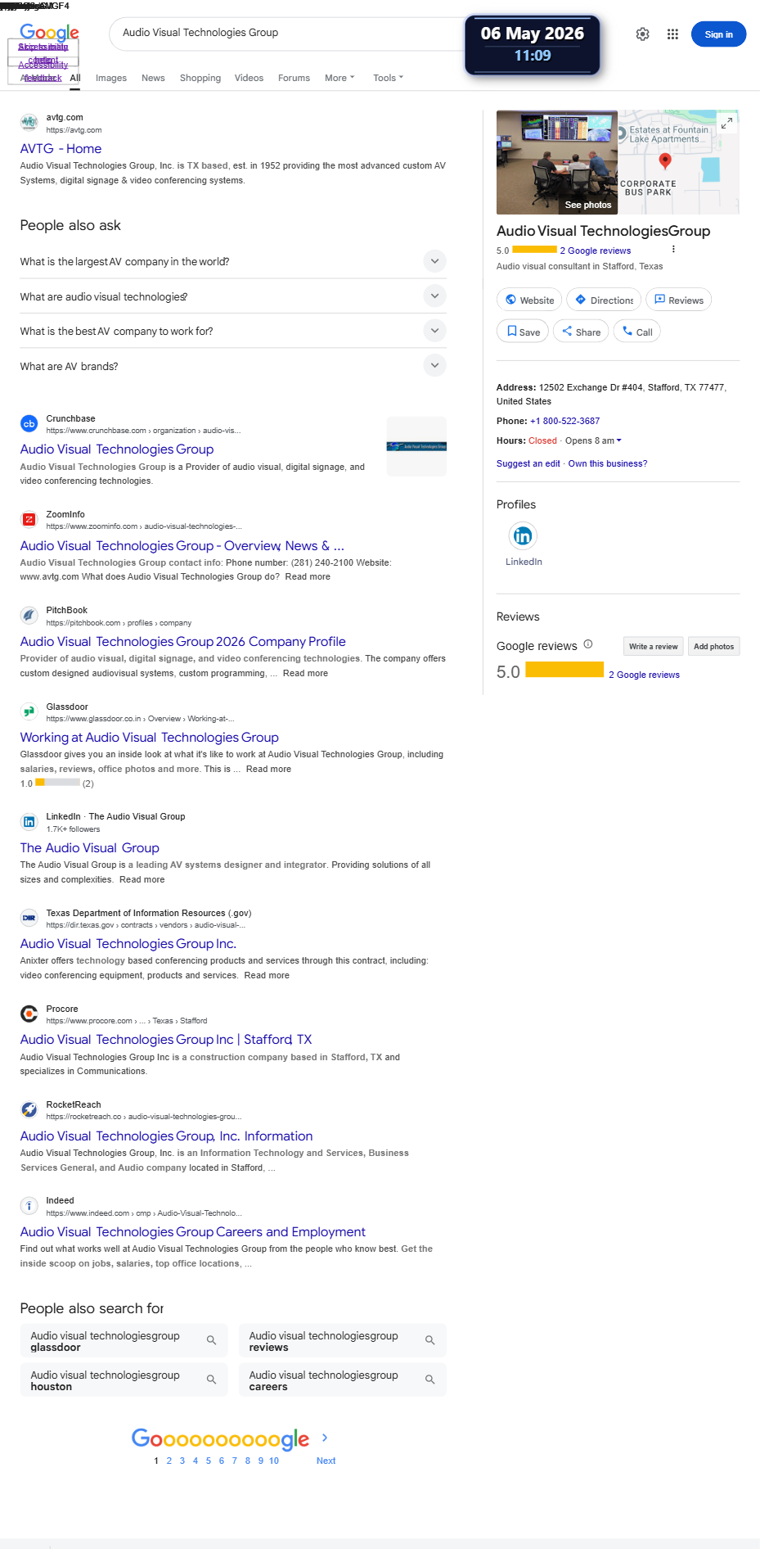Open business photos via See photos thumbnail
The height and width of the screenshot is (1549, 769).
pyautogui.click(x=557, y=162)
